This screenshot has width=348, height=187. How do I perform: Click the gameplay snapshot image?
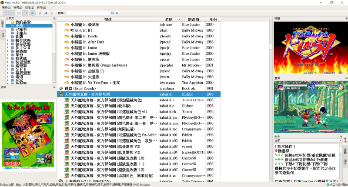(x=311, y=107)
